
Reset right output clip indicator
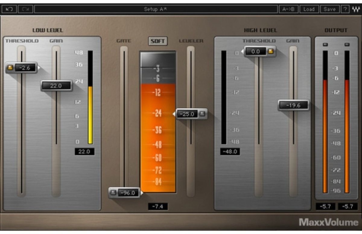pos(347,44)
